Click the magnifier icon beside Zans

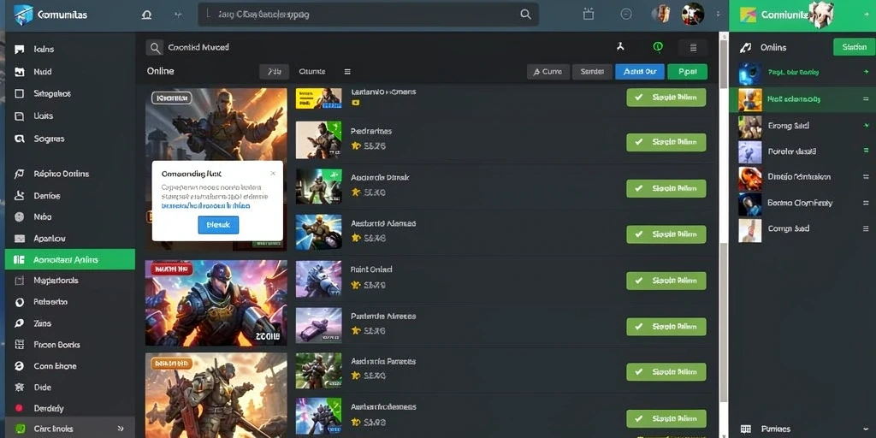pos(20,323)
